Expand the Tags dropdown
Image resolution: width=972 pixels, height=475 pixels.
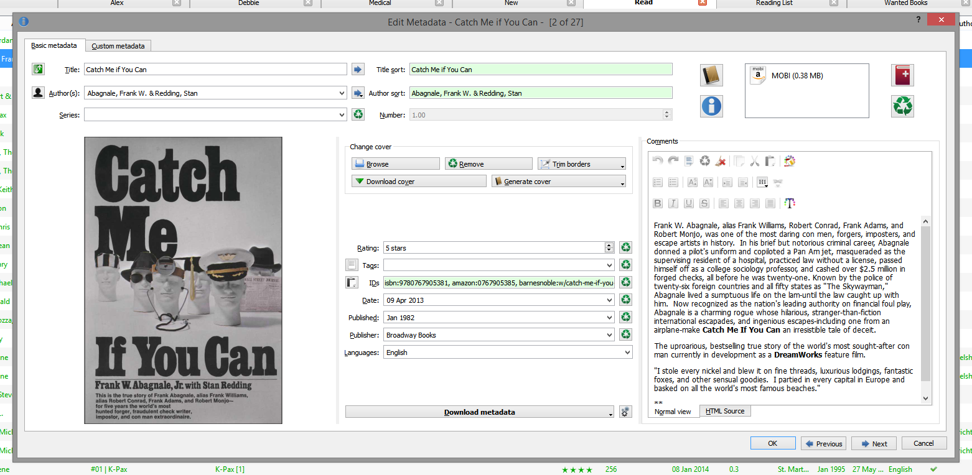[609, 265]
